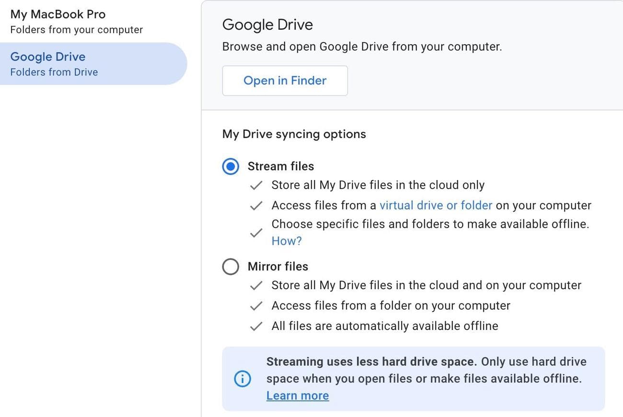Click the Google Drive page heading
The width and height of the screenshot is (623, 417).
[267, 24]
